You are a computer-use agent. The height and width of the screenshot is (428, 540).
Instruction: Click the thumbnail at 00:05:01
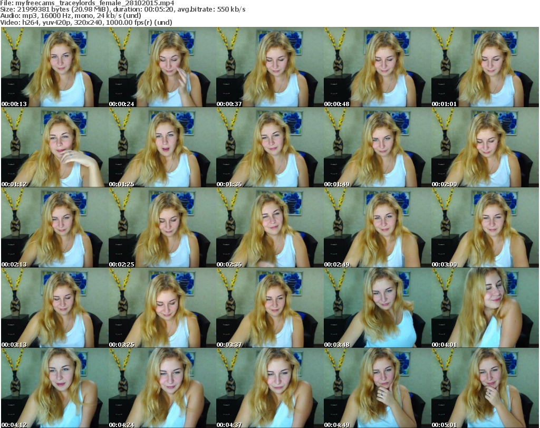pyautogui.click(x=485, y=388)
